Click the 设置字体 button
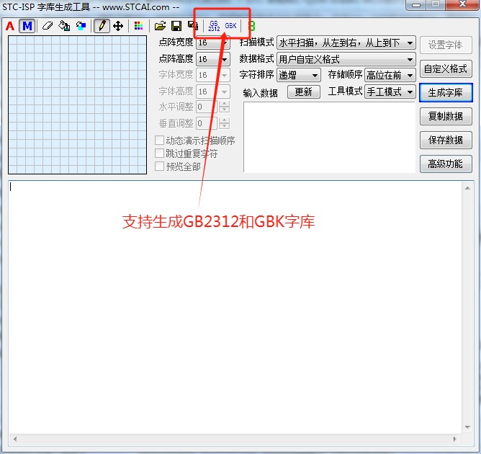This screenshot has height=454, width=481. pyautogui.click(x=446, y=45)
